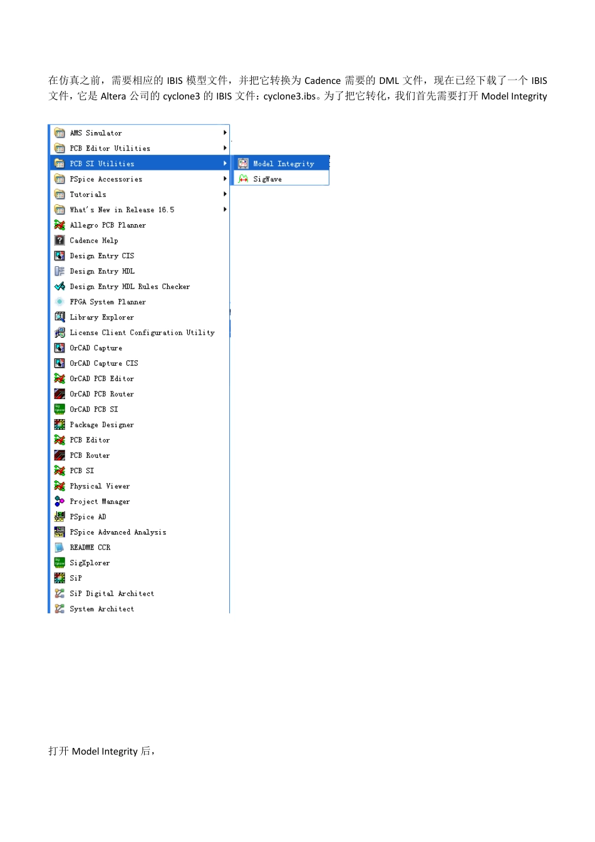Click the Project Manager icon

pos(59,501)
